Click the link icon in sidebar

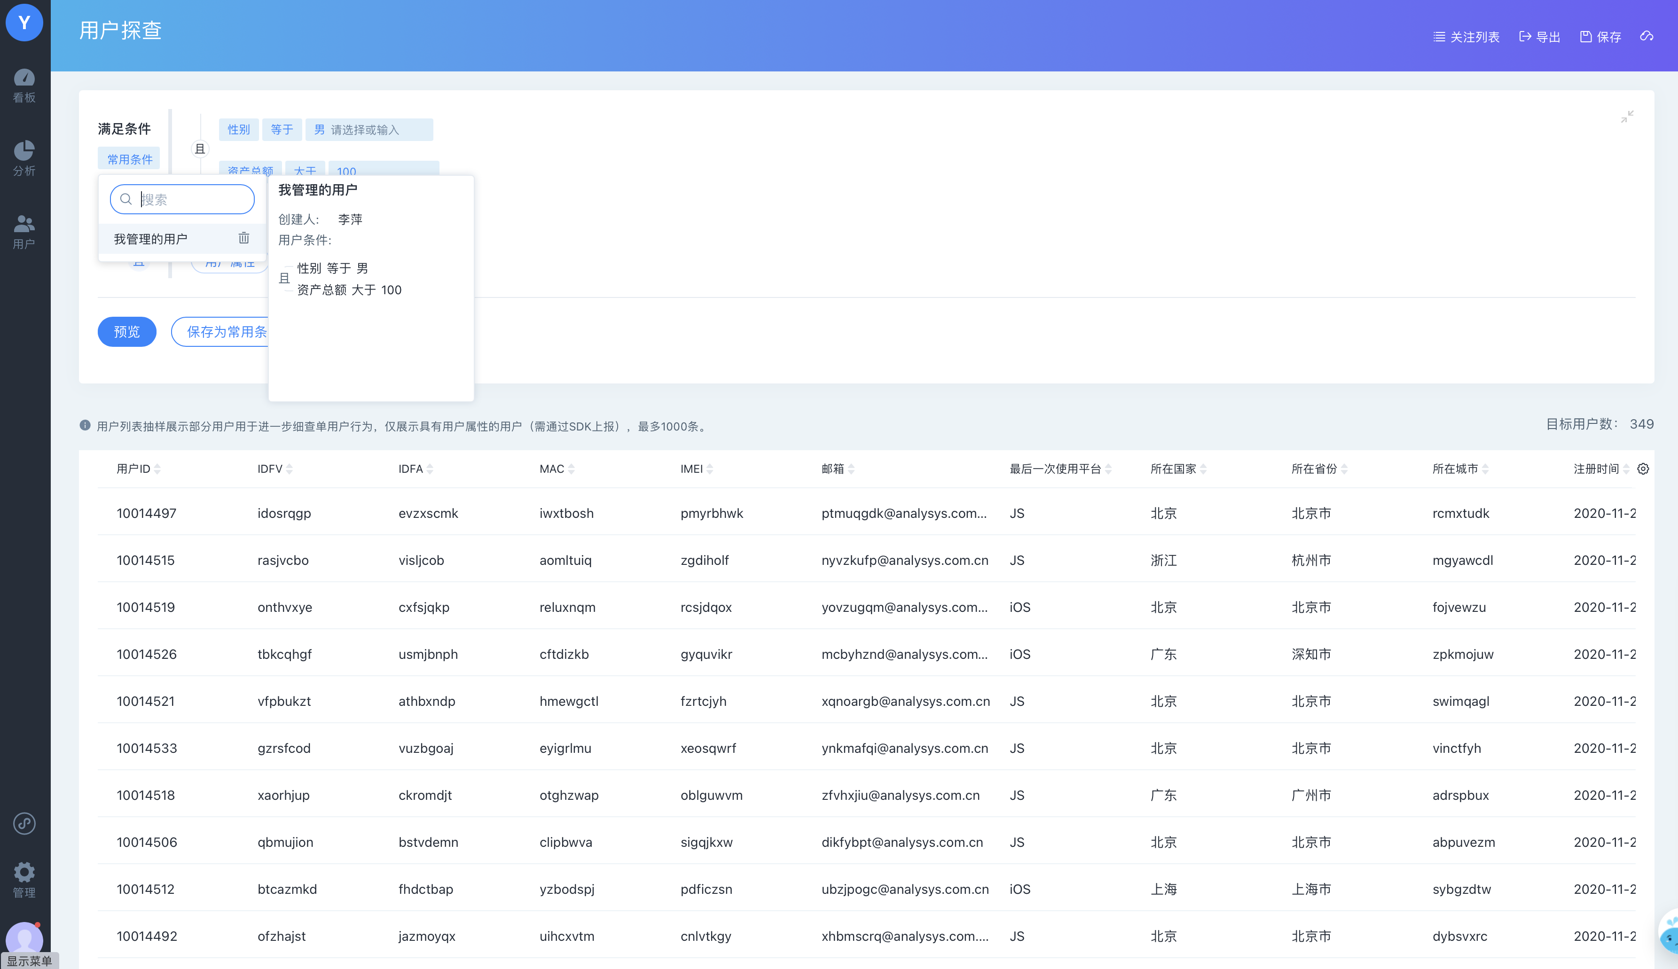point(24,823)
